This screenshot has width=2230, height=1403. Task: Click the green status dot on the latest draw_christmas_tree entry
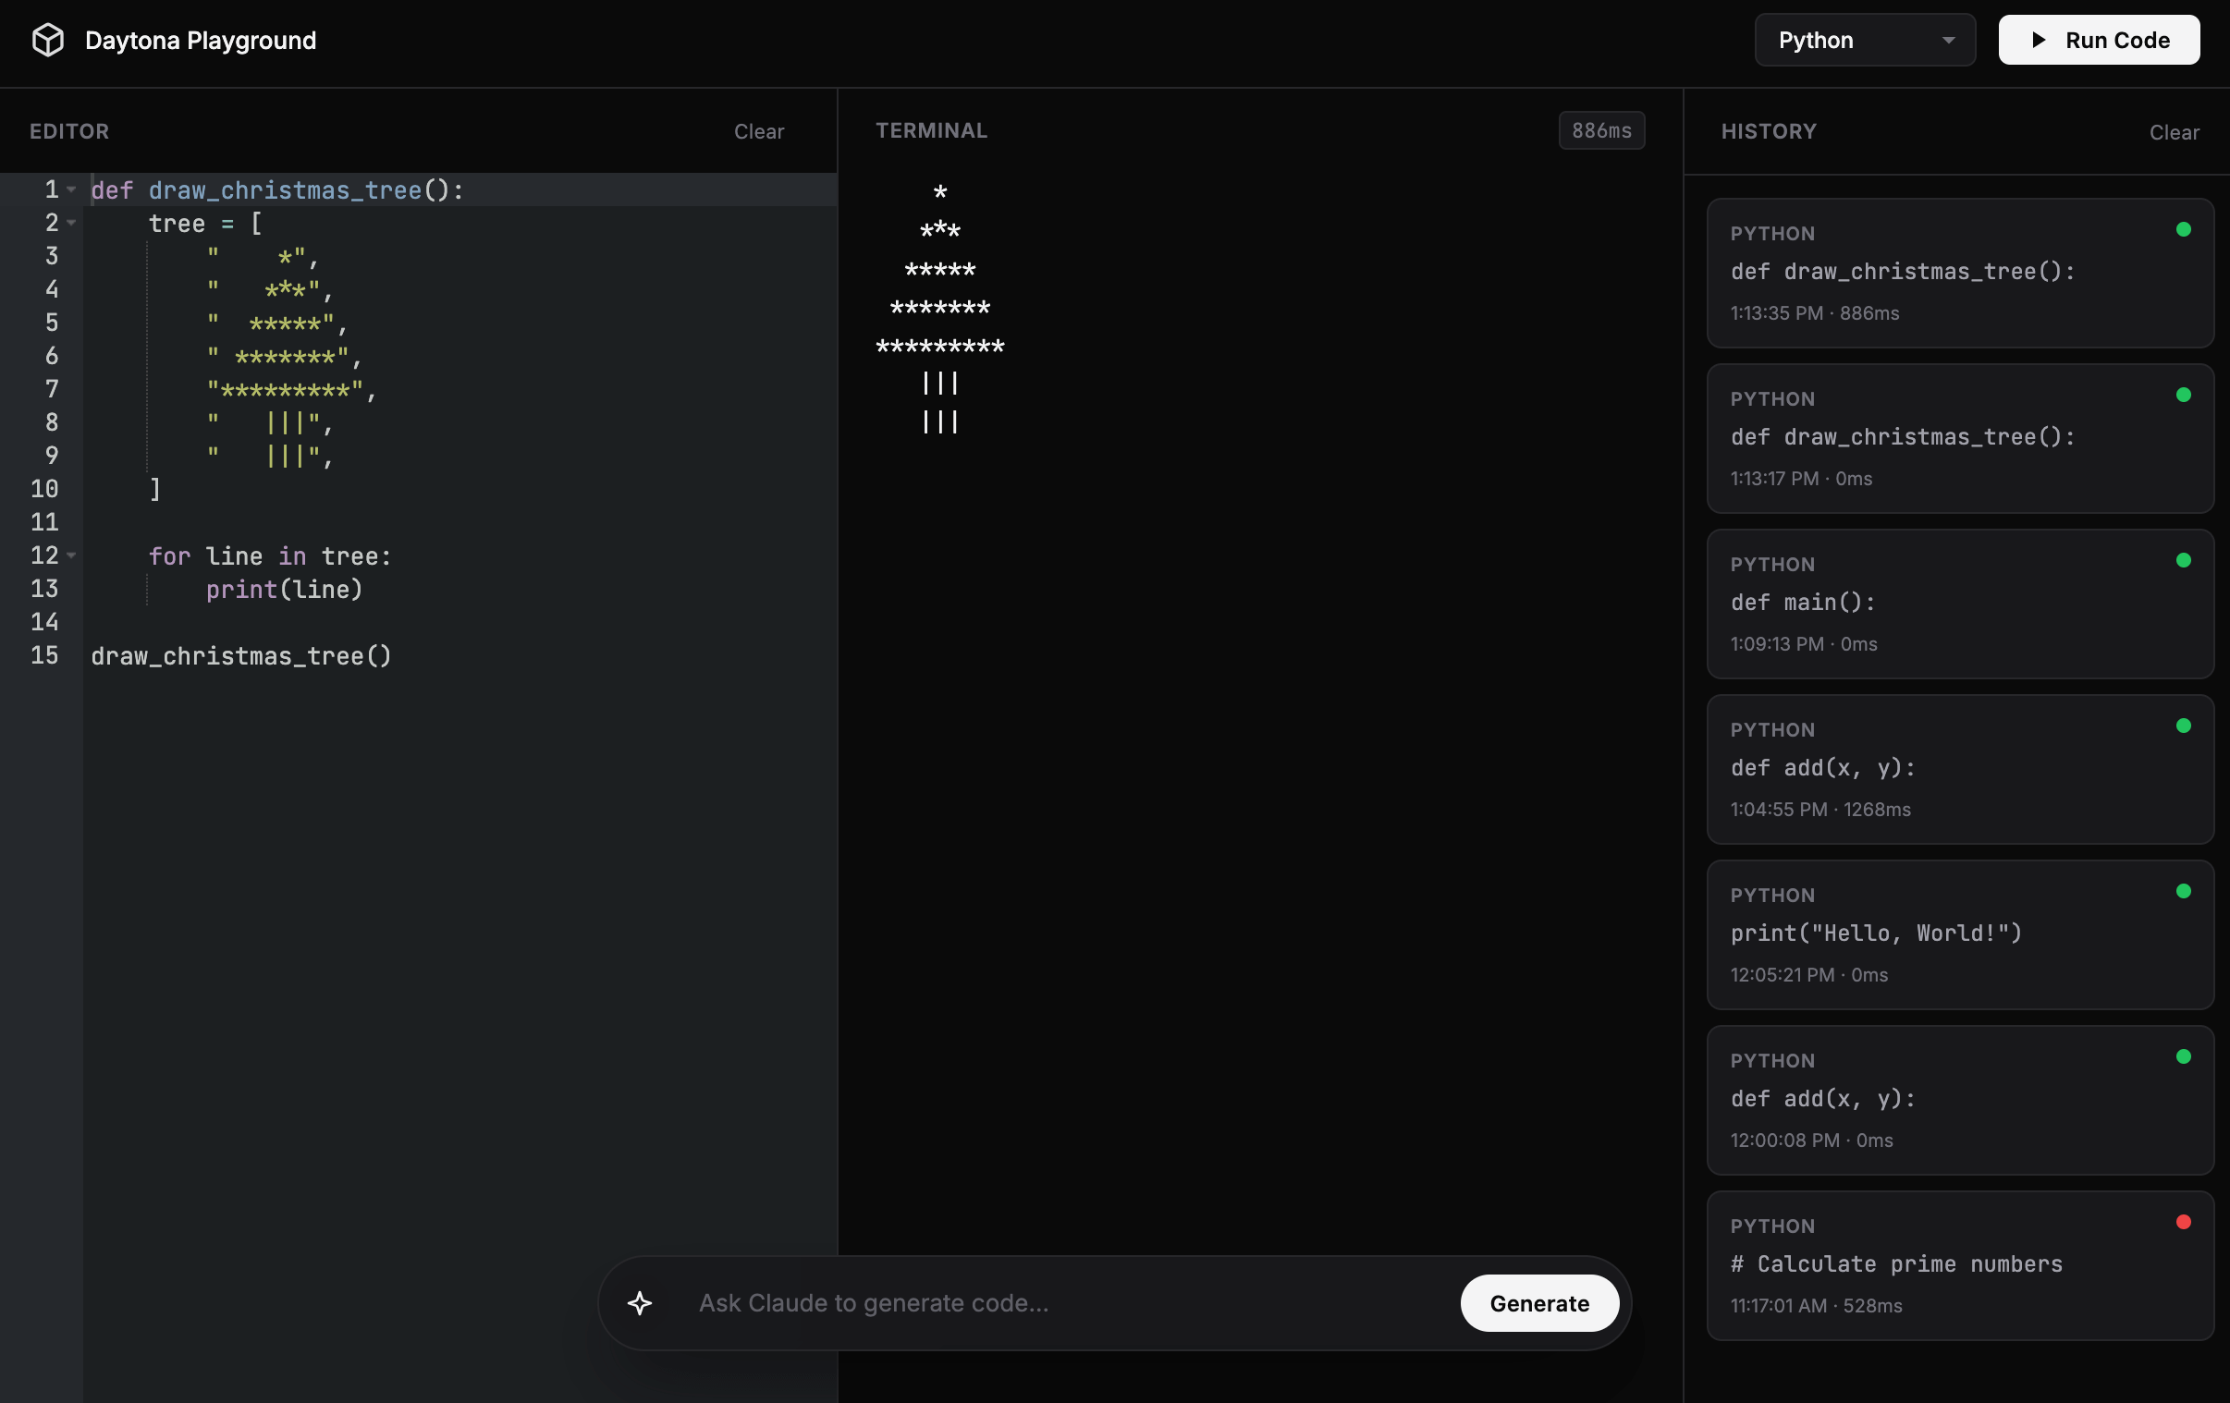tap(2185, 228)
